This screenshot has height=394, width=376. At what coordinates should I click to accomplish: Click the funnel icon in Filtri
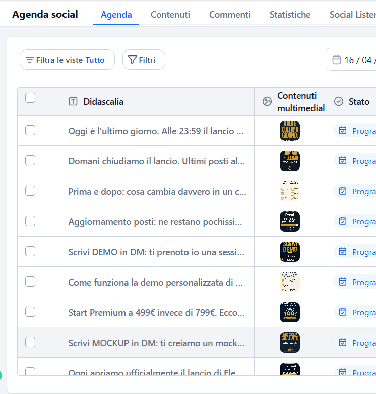point(132,60)
